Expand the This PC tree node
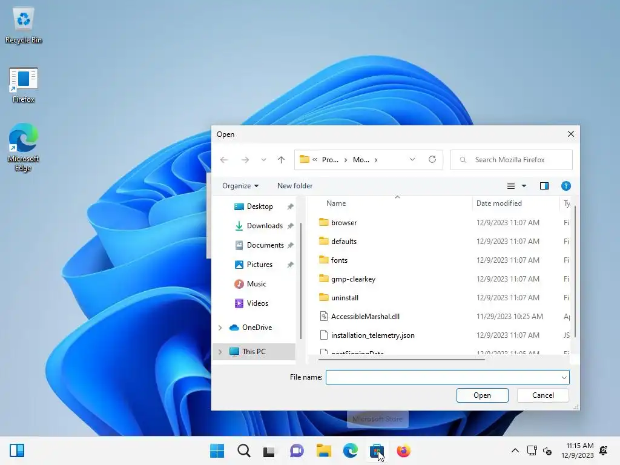The image size is (620, 465). coord(220,352)
